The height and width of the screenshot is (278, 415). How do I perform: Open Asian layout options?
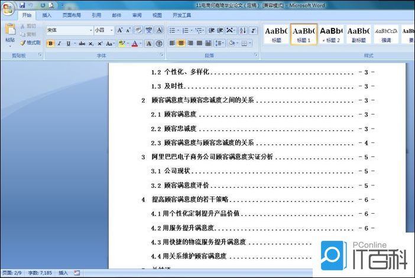point(231,30)
